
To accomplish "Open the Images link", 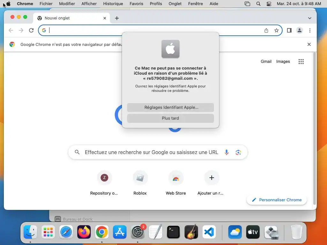I will pos(283,62).
